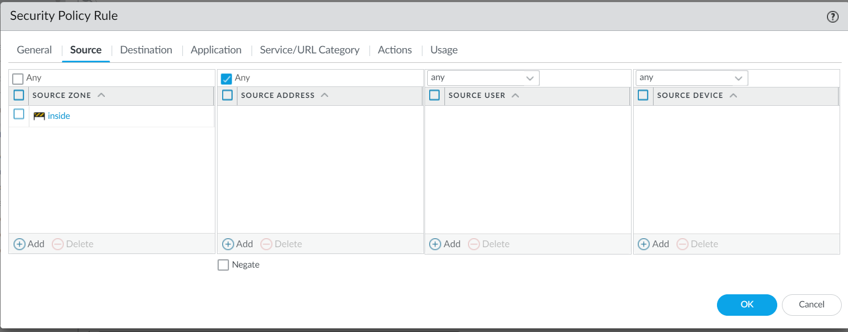Add a new source zone
This screenshot has height=332, width=848.
click(x=29, y=244)
